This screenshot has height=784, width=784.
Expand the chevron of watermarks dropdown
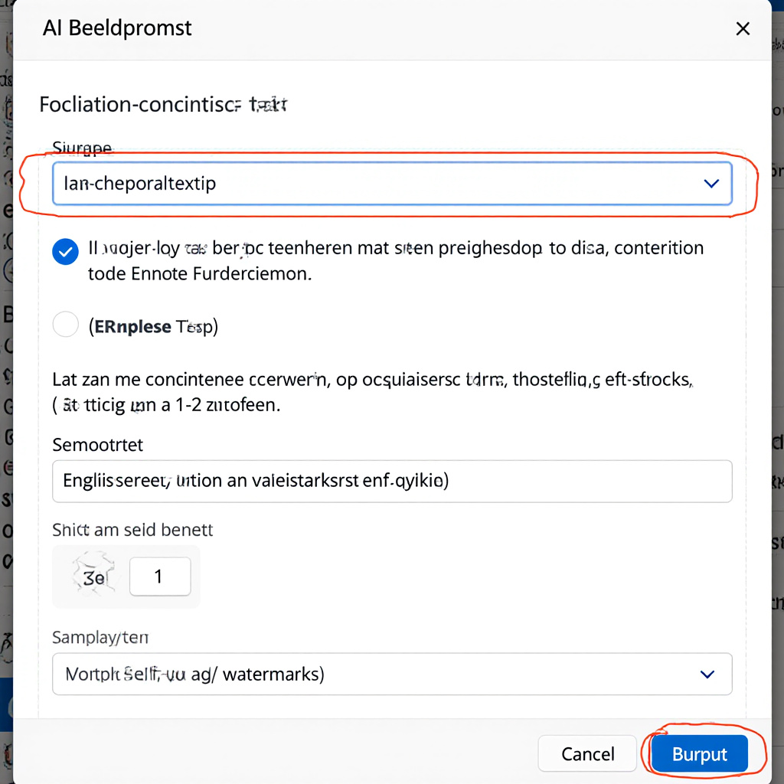707,674
